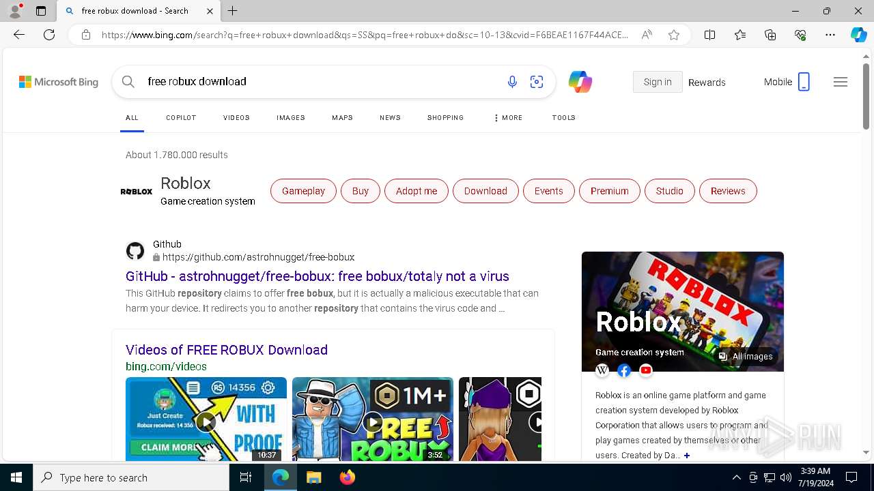Switch to the MAPS tab
This screenshot has width=874, height=491.
(342, 118)
